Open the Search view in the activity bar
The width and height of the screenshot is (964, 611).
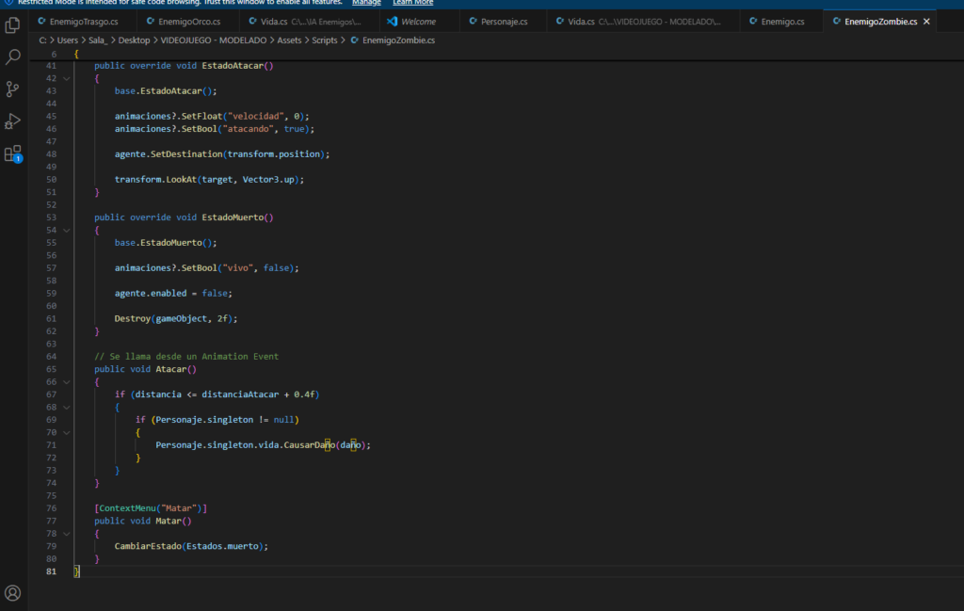[13, 56]
